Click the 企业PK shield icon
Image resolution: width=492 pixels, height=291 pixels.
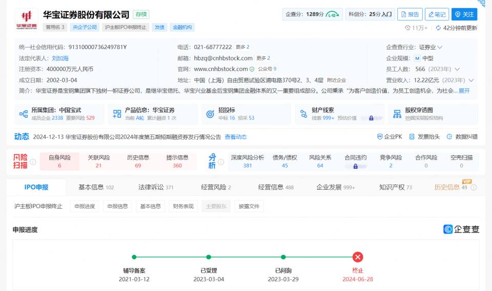380,137
